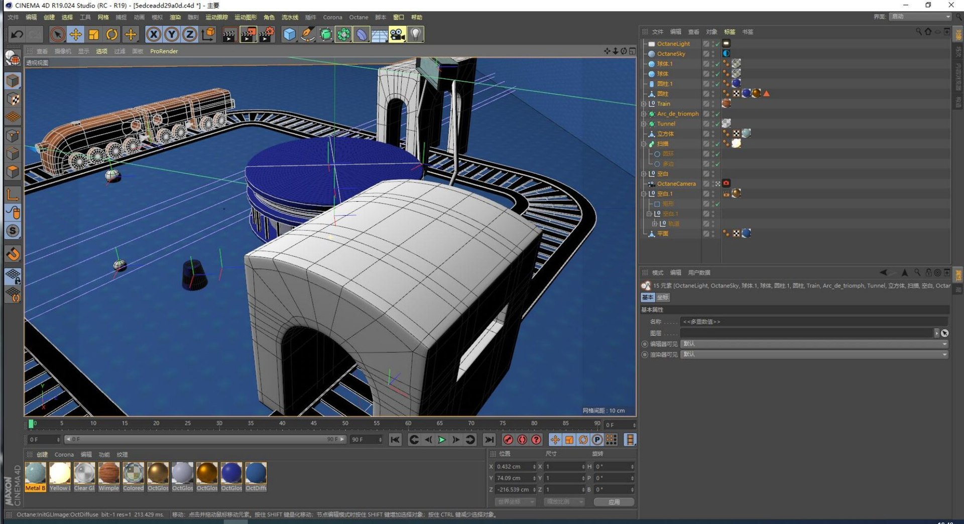Click the Camera object icon
The image size is (964, 524).
397,34
